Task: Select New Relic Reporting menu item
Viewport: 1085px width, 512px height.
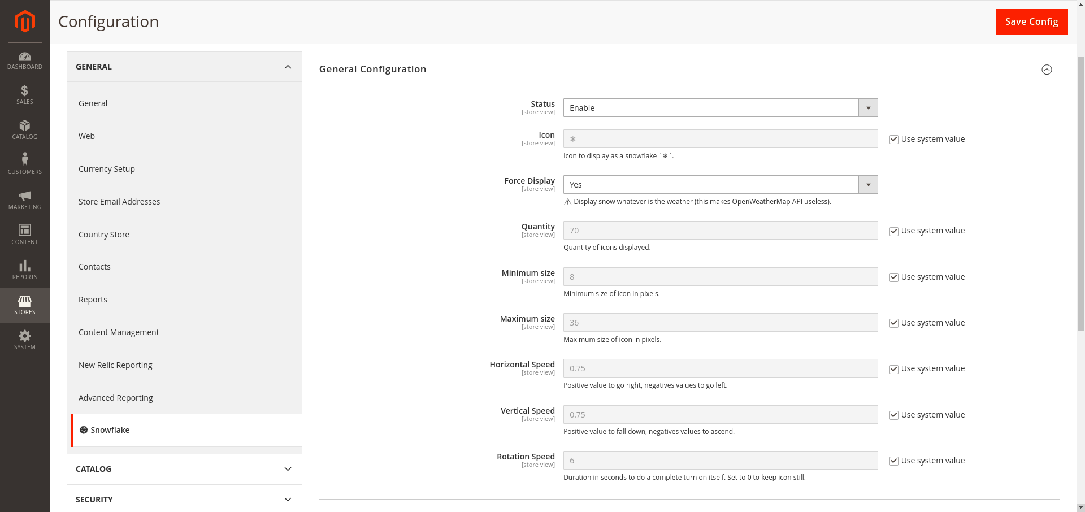Action: pyautogui.click(x=115, y=365)
